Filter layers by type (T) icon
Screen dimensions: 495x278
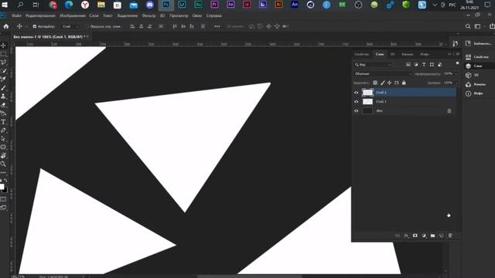424,65
